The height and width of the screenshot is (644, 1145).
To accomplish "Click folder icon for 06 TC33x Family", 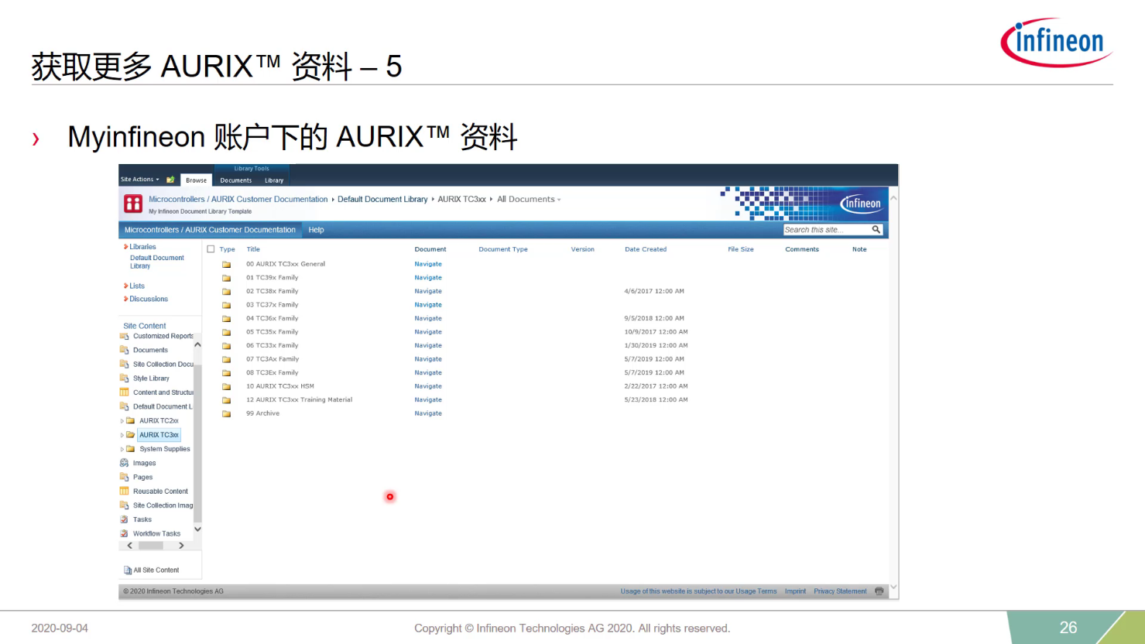I will (227, 345).
